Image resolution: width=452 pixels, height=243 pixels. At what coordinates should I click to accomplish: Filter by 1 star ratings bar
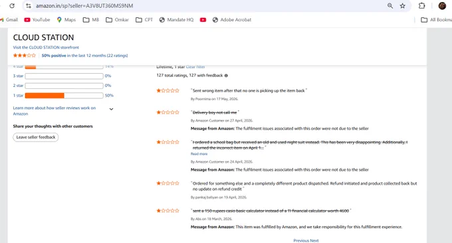(x=64, y=96)
